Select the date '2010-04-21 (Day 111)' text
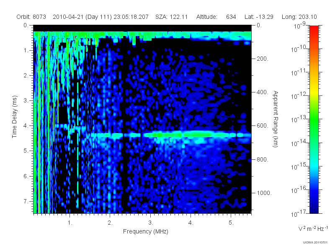The height and width of the screenshot is (251, 335). (x=82, y=17)
